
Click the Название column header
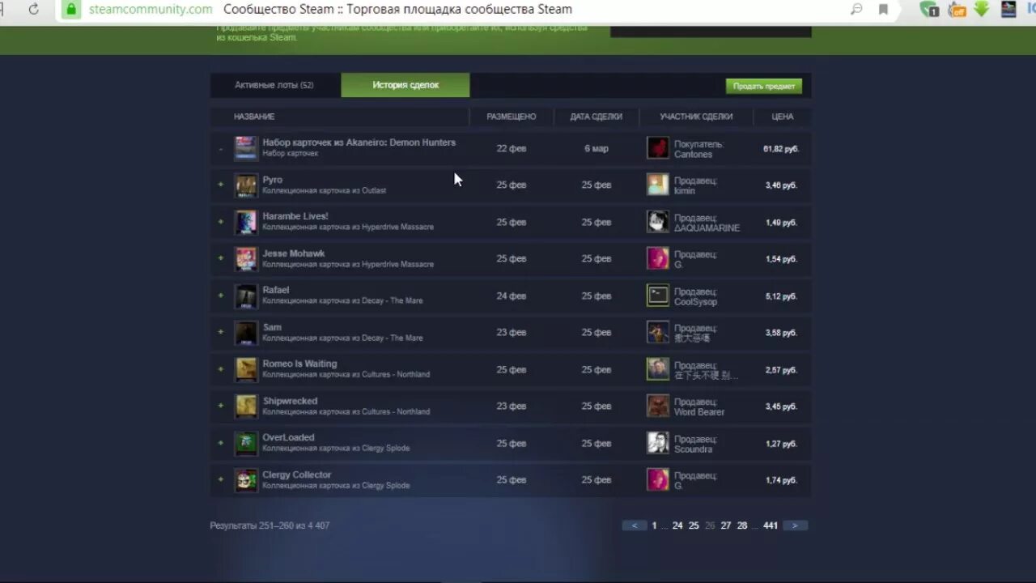254,117
